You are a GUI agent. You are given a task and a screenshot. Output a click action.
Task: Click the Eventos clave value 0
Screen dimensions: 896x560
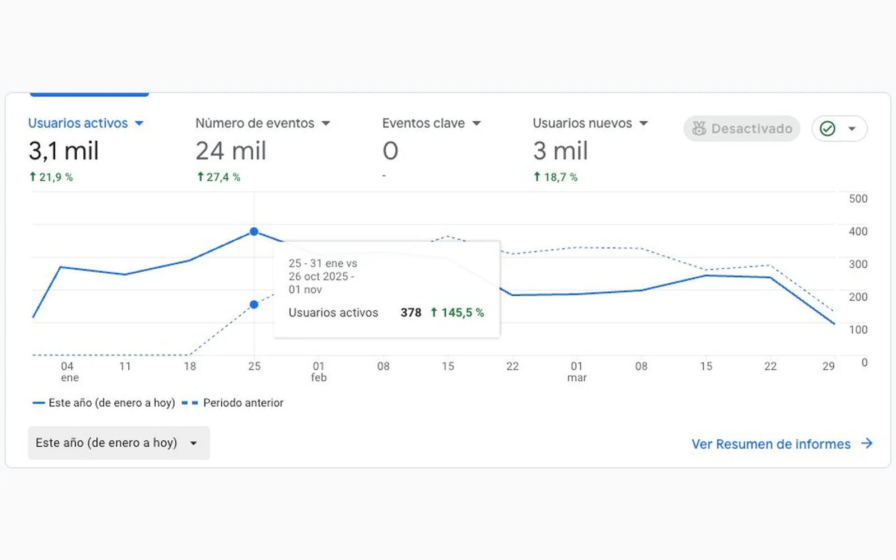(x=390, y=151)
